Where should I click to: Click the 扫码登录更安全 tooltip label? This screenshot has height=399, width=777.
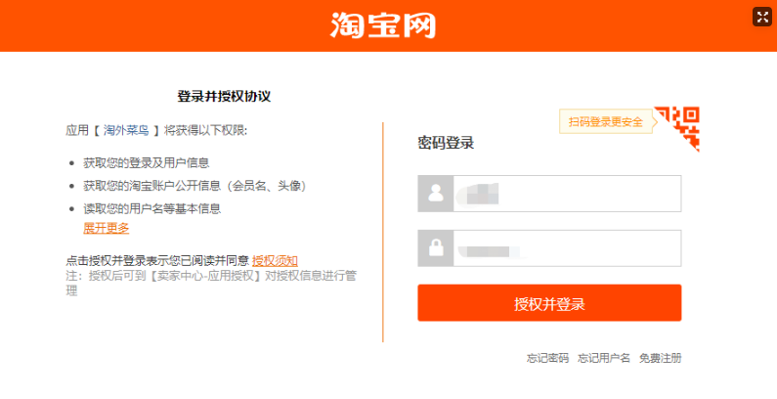605,122
